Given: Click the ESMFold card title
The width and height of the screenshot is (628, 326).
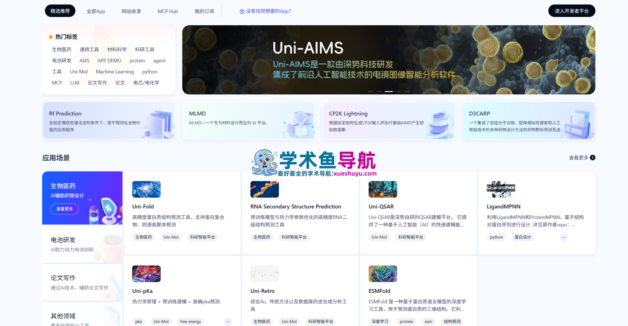Looking at the screenshot, I should pos(379,291).
